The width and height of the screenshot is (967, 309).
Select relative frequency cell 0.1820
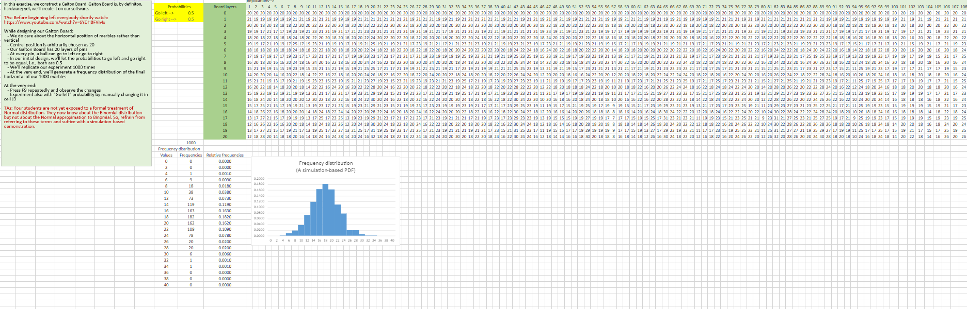[x=225, y=217]
